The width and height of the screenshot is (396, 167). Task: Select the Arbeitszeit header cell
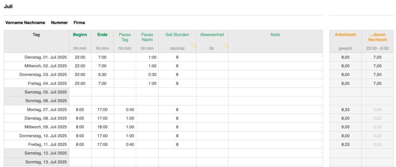[x=345, y=35]
